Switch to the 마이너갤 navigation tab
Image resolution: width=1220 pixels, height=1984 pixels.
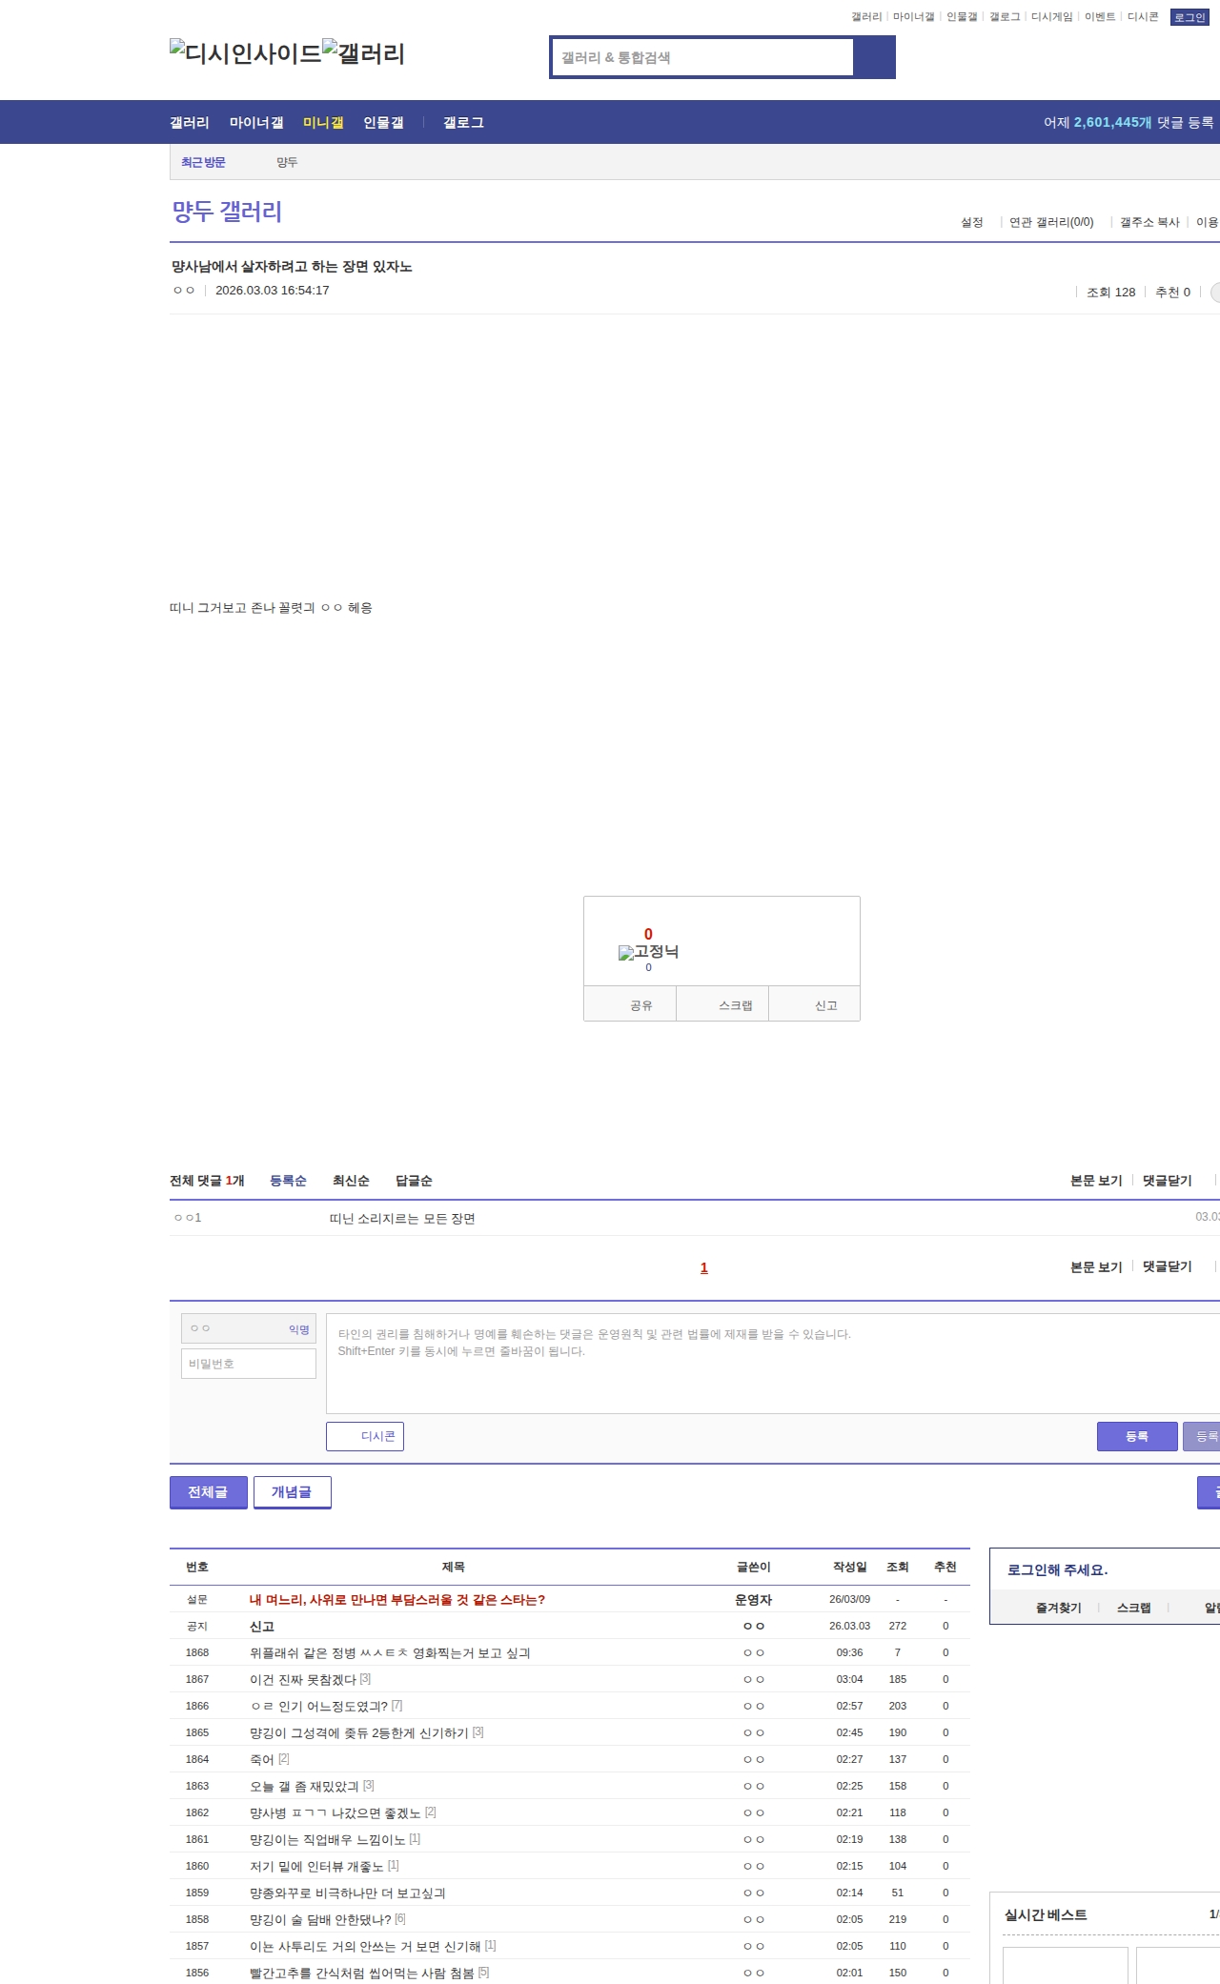click(x=256, y=123)
